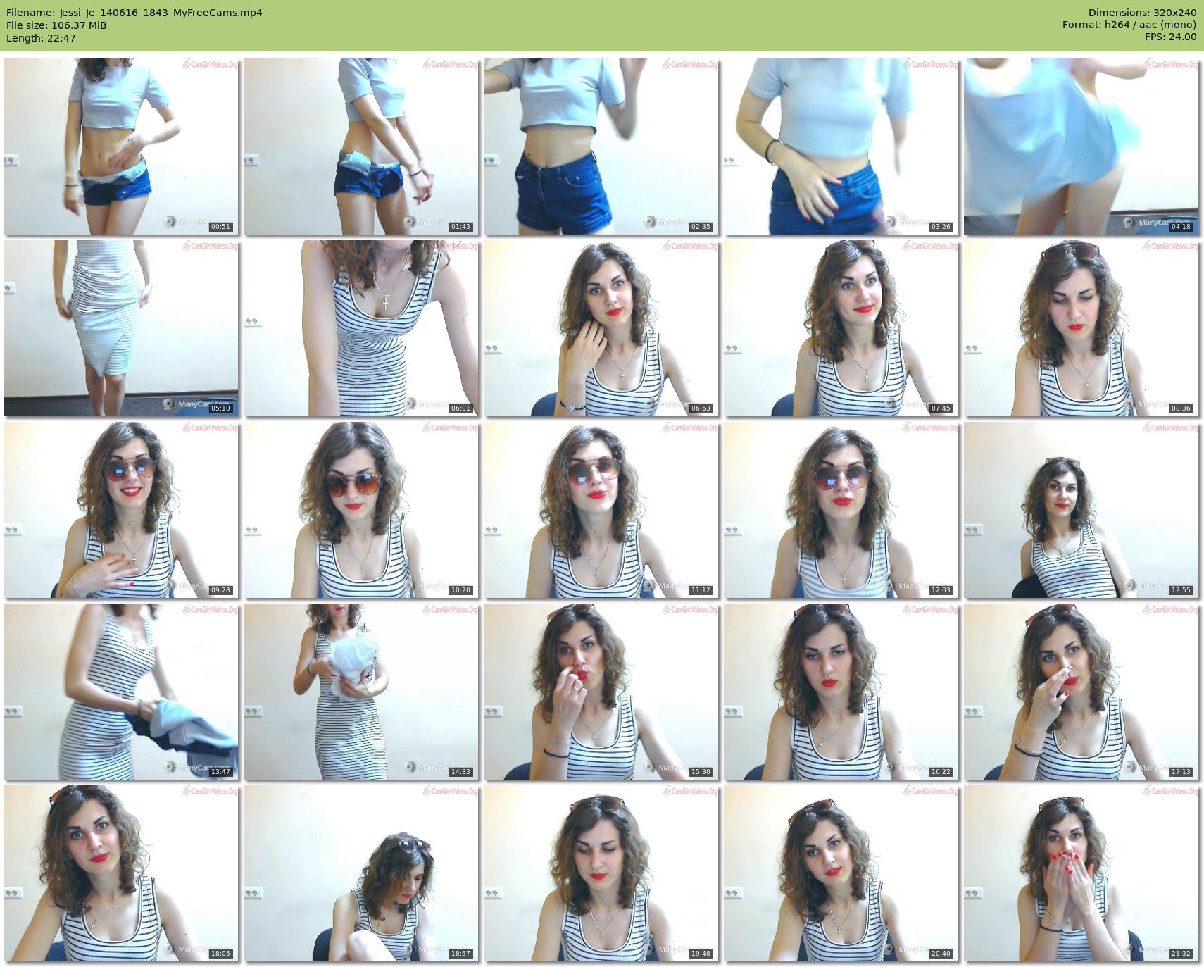Open the frame timestamped 08:36
1204x967 pixels.
tap(1081, 328)
